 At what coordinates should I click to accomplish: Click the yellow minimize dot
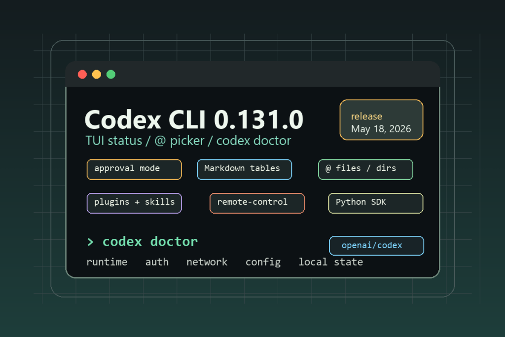coord(97,75)
